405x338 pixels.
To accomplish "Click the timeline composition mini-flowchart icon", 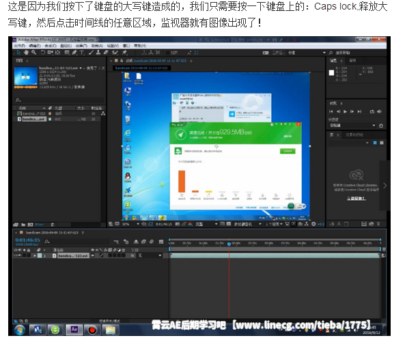I will click(x=116, y=242).
